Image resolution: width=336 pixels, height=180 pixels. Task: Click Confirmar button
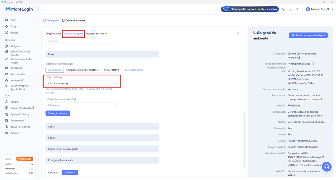[70, 173]
